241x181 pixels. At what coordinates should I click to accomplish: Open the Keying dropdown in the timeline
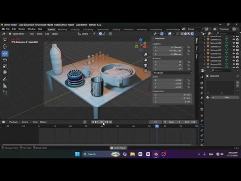26,122
